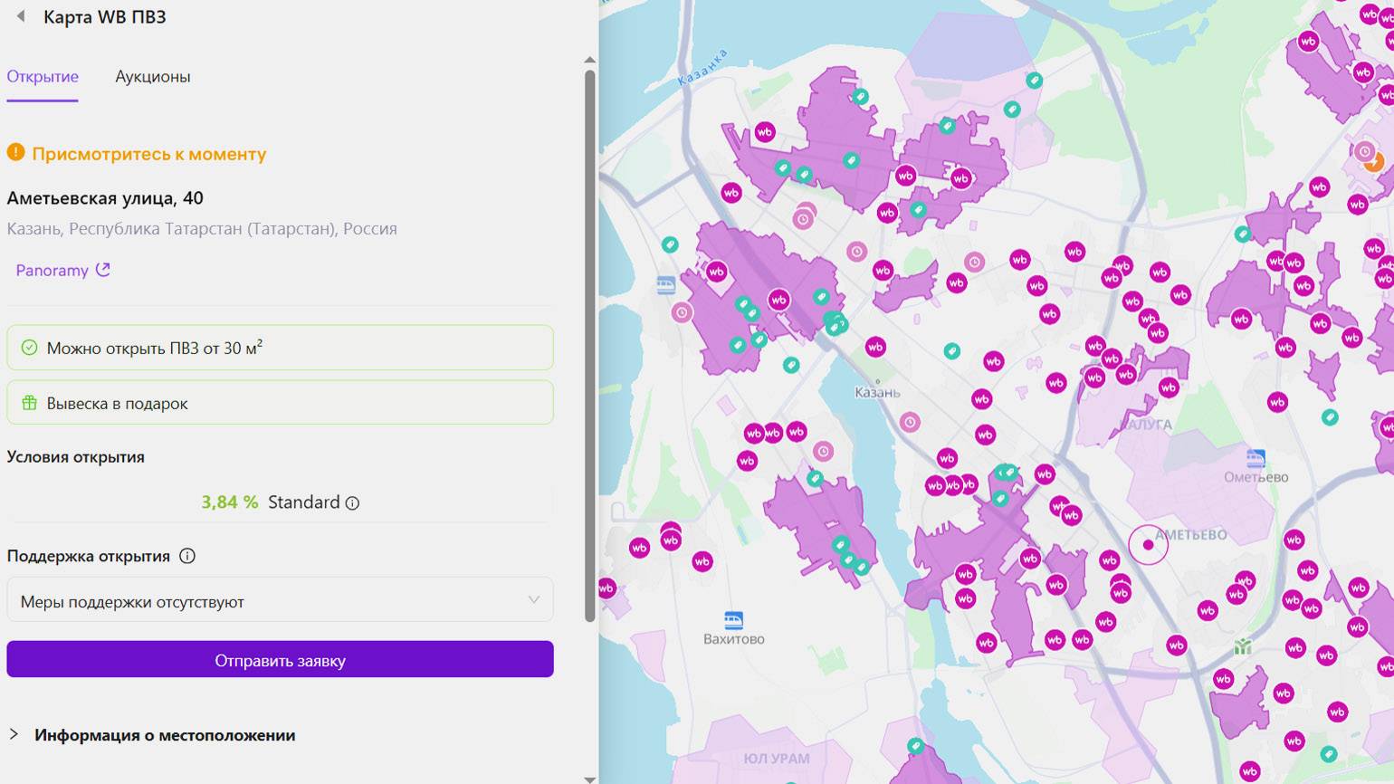Click the metro station icon above Ометьево
Screen dimensions: 1394x784
(1256, 457)
